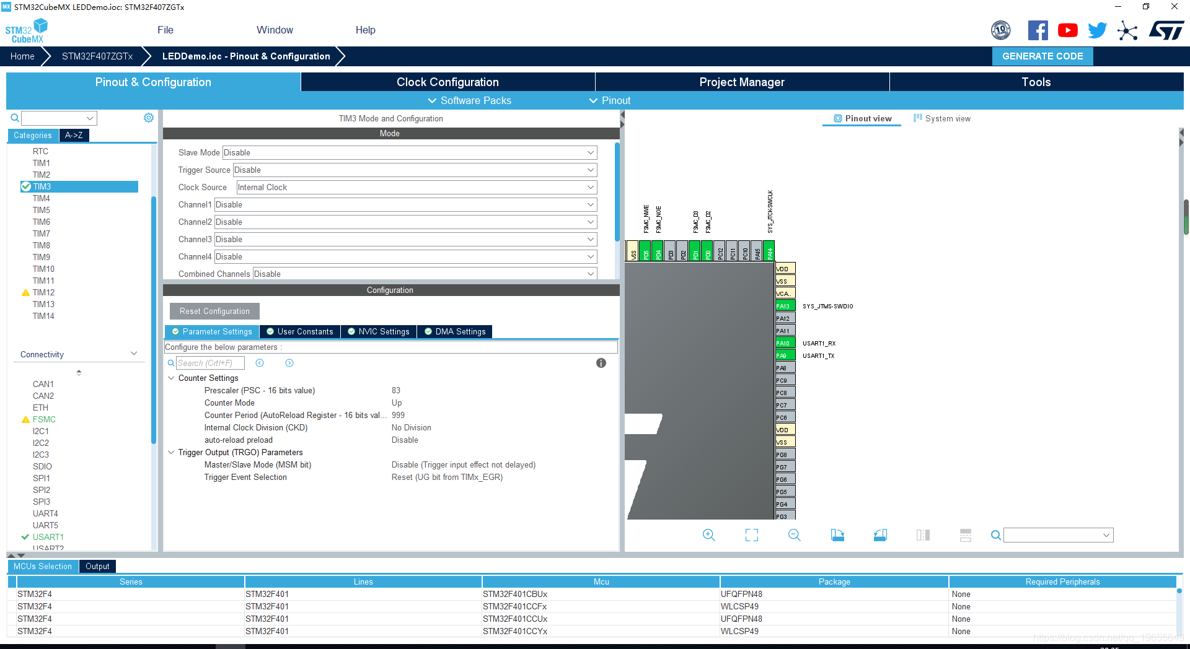
Task: Collapse the Counter Settings group
Action: point(172,378)
